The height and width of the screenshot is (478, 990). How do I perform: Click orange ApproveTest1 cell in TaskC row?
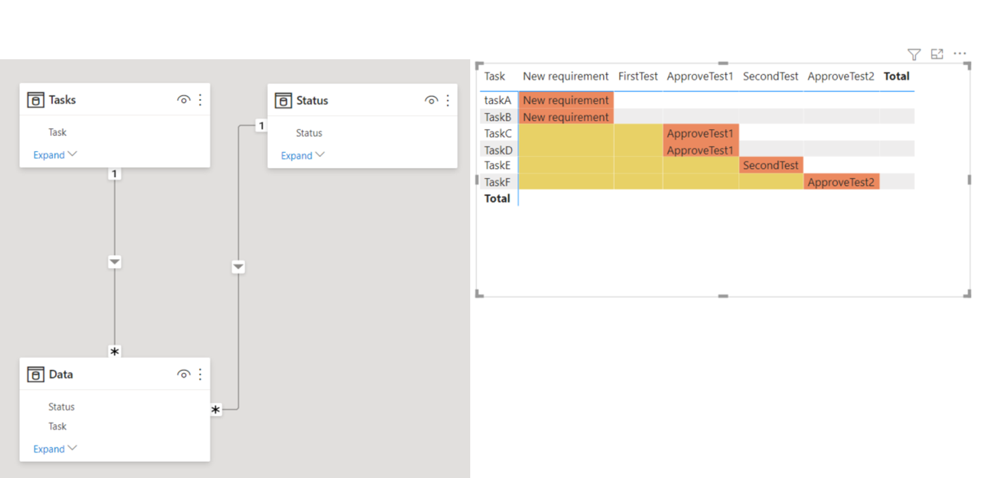[x=701, y=134]
